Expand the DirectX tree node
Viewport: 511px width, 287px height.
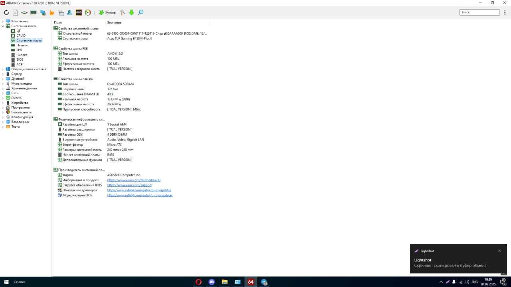point(3,98)
